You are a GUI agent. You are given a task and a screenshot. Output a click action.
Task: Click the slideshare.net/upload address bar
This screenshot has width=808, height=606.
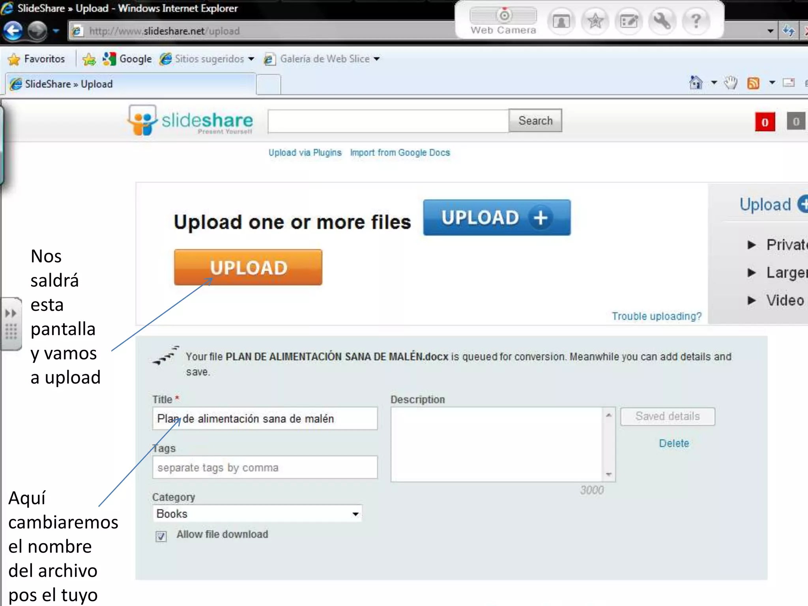260,31
